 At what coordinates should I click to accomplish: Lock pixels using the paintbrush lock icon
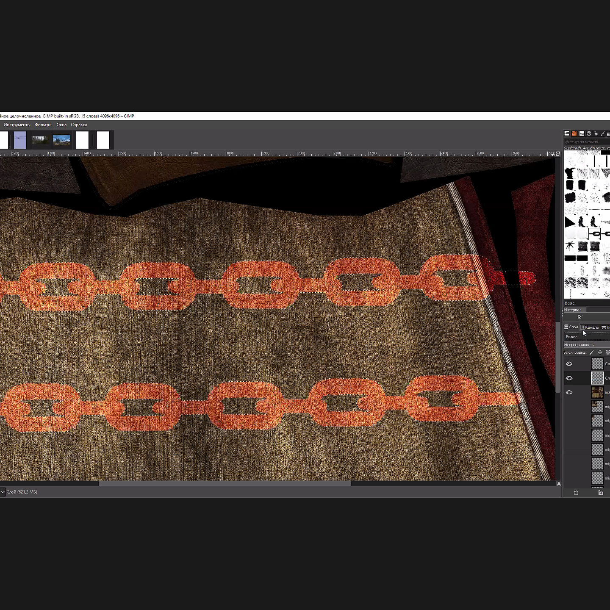point(592,352)
